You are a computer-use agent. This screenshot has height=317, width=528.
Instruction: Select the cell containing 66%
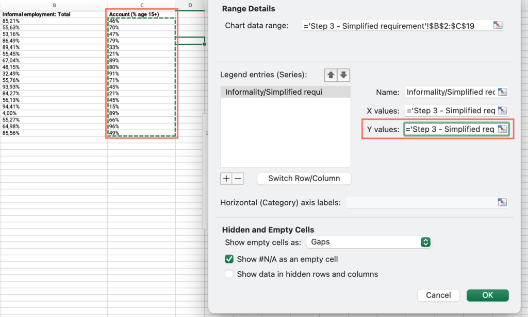click(x=142, y=120)
